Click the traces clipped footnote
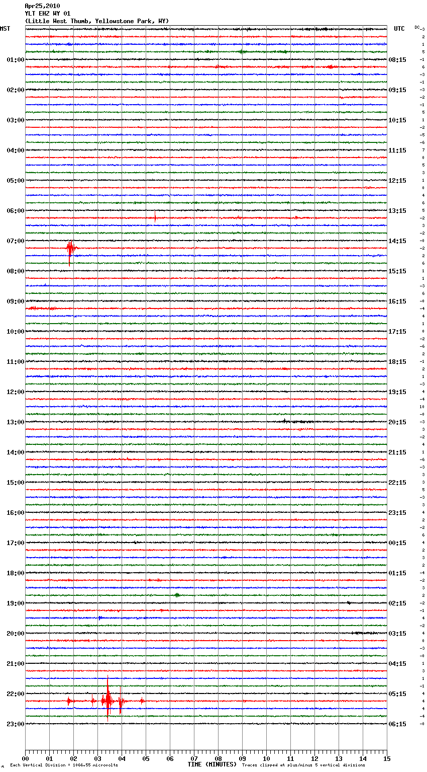The image size is (427, 772). pyautogui.click(x=303, y=765)
